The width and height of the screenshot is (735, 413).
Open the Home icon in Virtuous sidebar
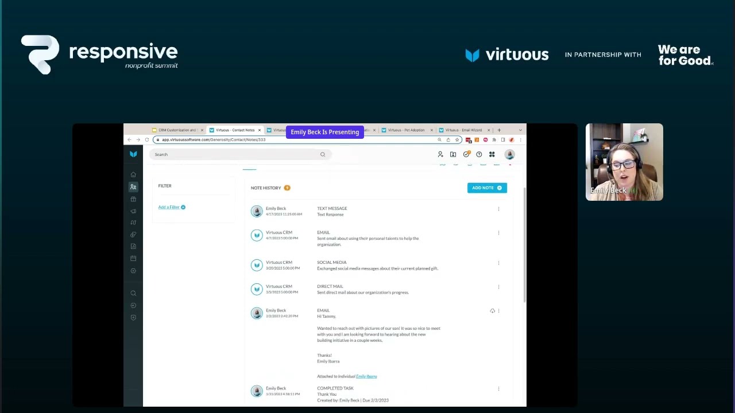pos(133,175)
